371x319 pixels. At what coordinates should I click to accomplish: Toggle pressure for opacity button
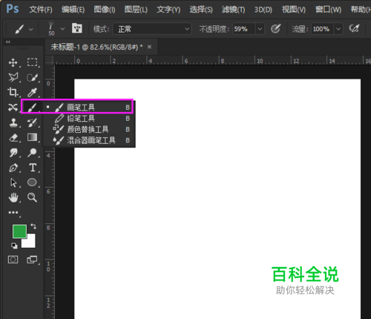pos(275,29)
